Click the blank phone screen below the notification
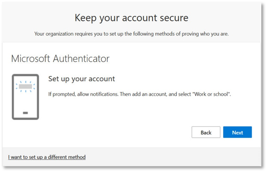The image size is (267, 172). tap(25, 102)
